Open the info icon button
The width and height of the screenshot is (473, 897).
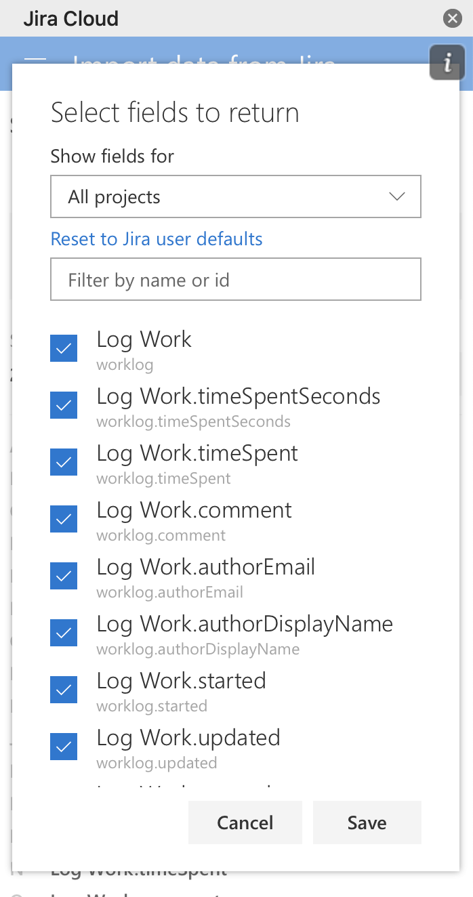pos(447,63)
